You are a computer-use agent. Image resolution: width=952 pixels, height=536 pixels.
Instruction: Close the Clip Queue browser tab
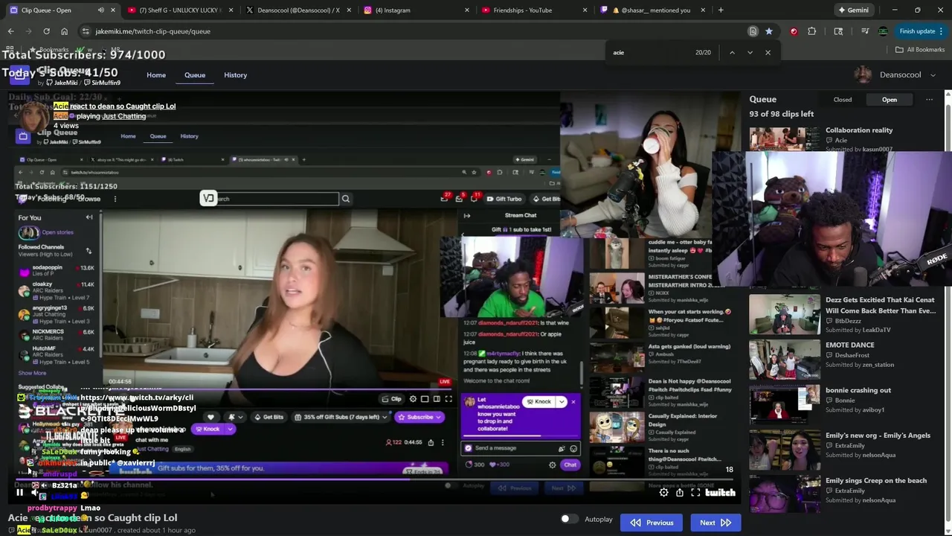pyautogui.click(x=113, y=10)
